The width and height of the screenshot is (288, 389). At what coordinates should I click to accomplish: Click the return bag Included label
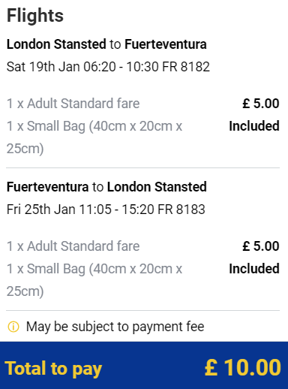click(254, 269)
